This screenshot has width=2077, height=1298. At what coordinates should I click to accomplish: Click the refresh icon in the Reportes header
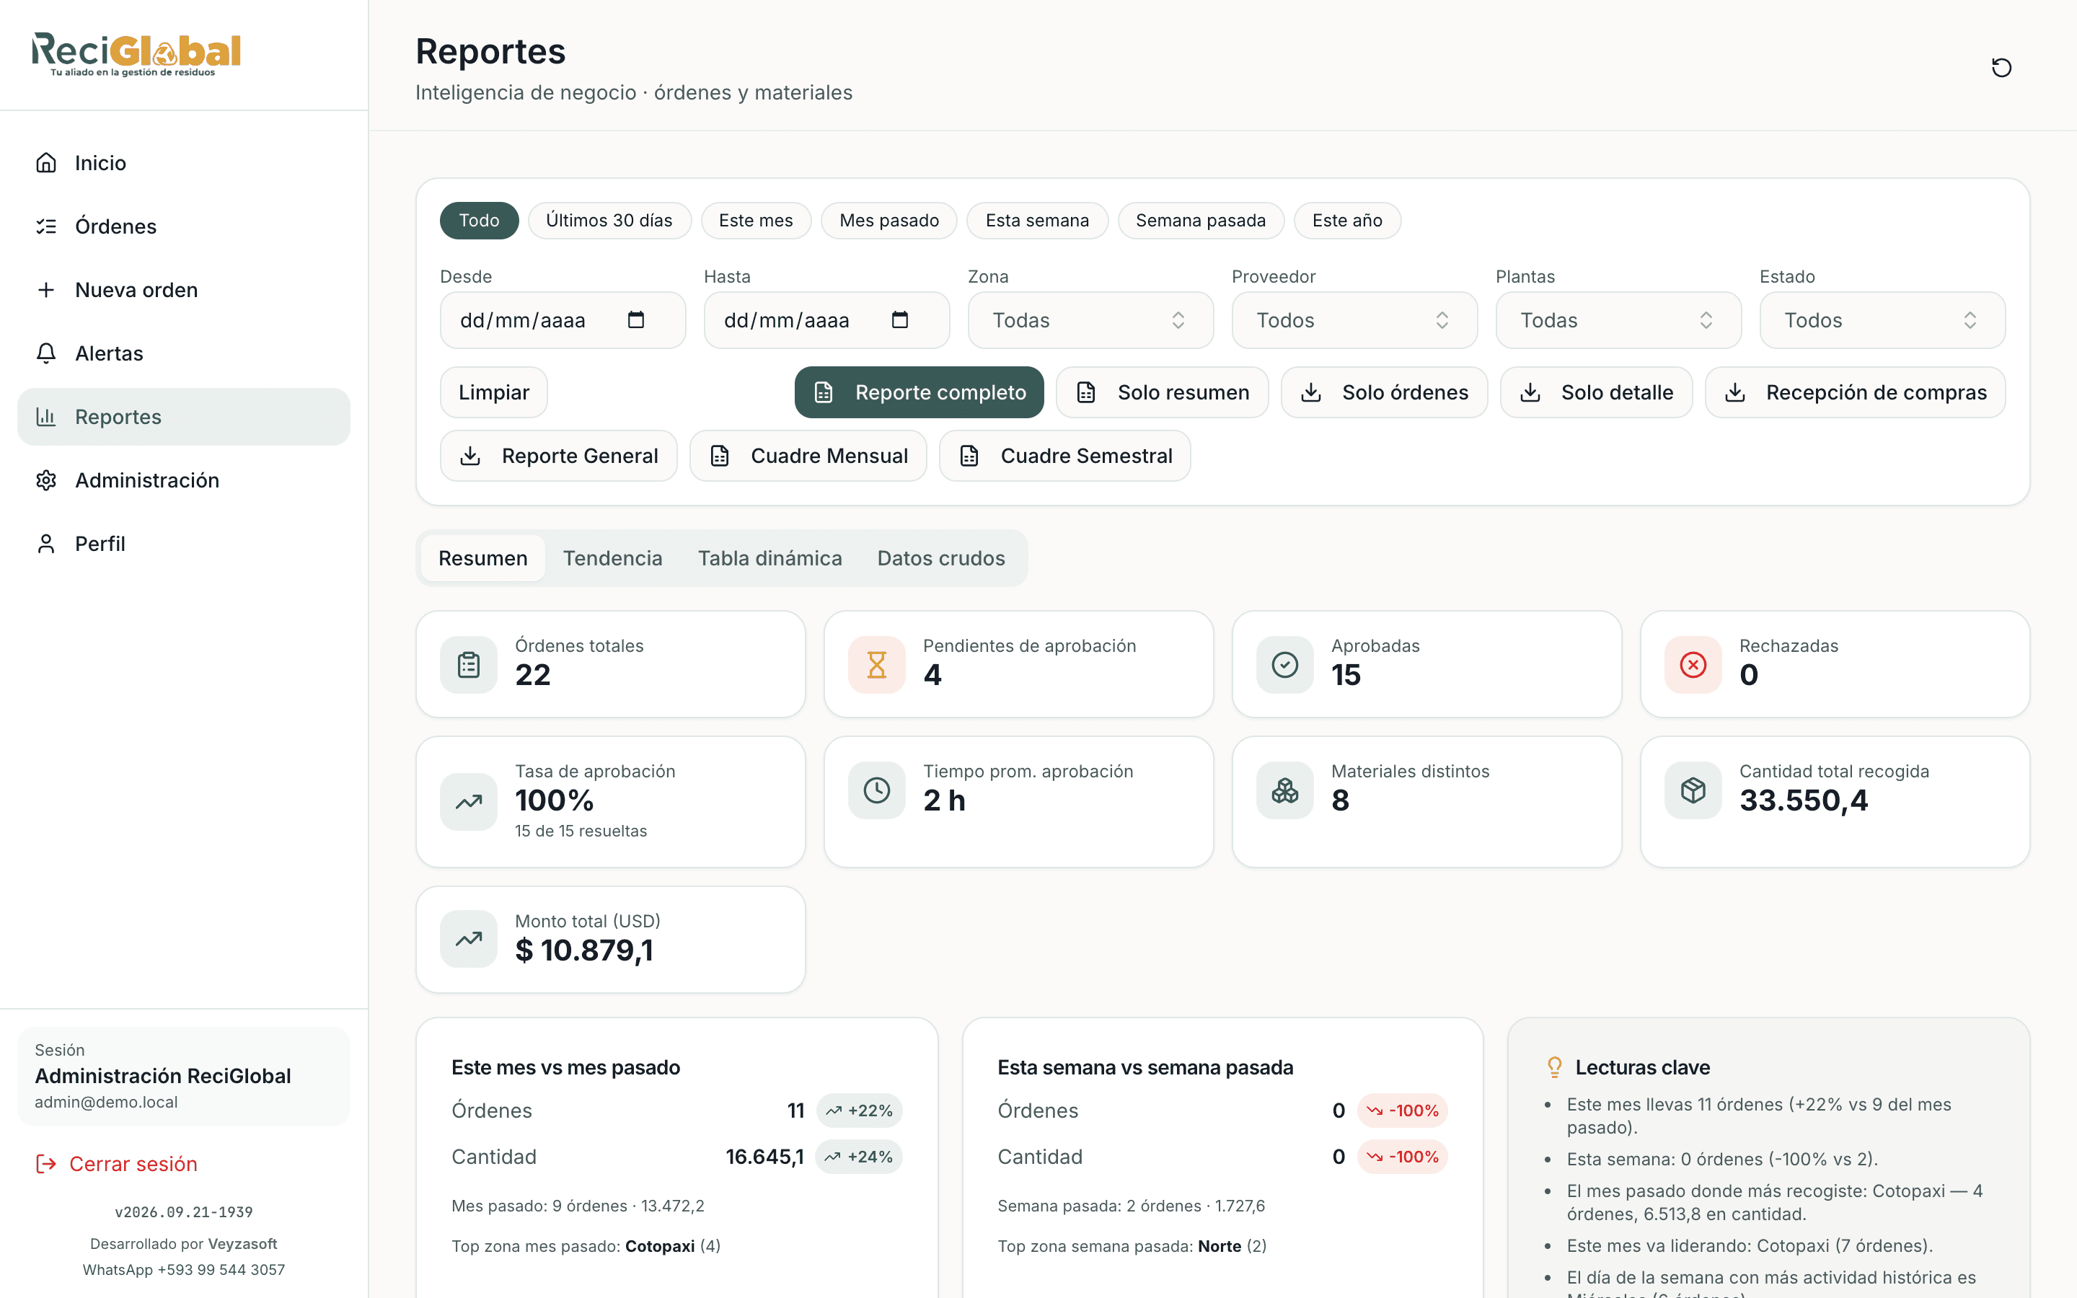pos(2001,67)
